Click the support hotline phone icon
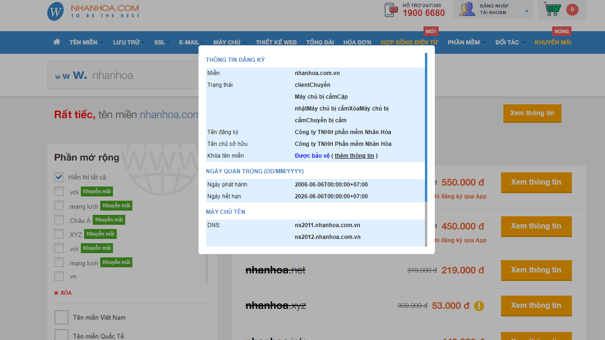605x340 pixels. click(x=391, y=10)
